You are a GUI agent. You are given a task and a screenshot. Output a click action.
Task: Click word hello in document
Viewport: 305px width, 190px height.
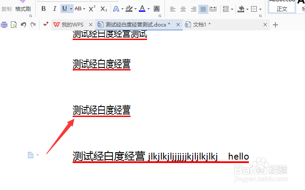pyautogui.click(x=238, y=157)
